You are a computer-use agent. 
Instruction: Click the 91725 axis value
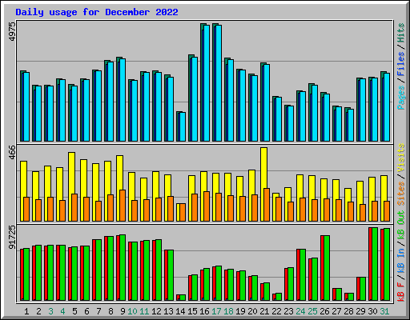(x=13, y=238)
